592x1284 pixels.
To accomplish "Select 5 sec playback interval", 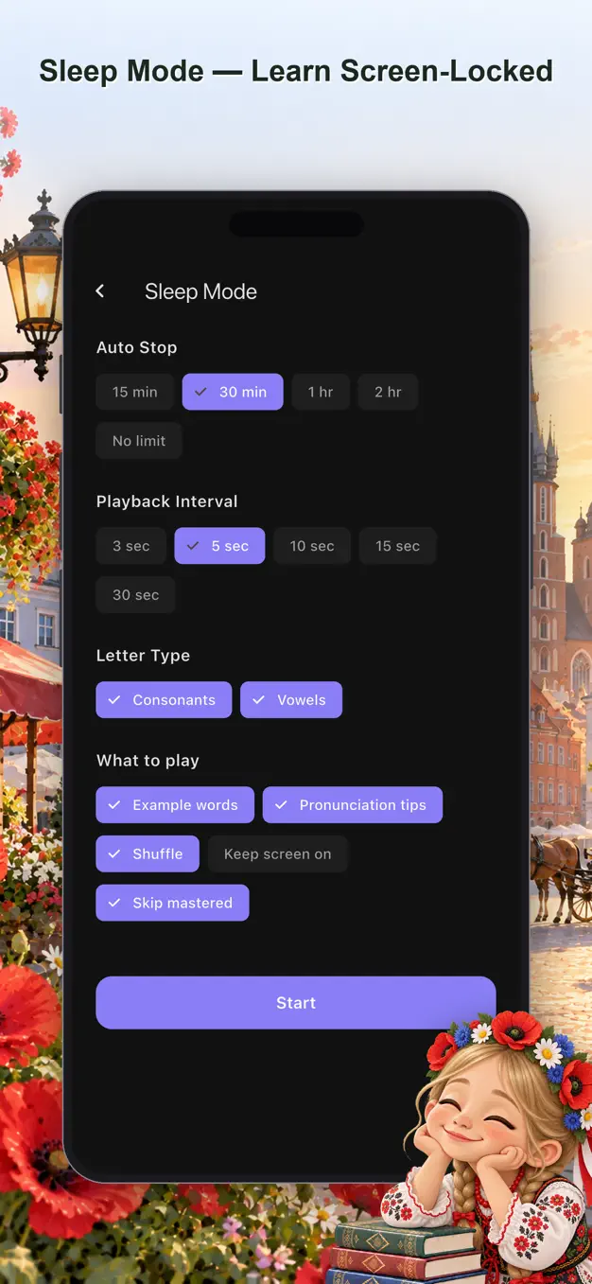I will [219, 546].
